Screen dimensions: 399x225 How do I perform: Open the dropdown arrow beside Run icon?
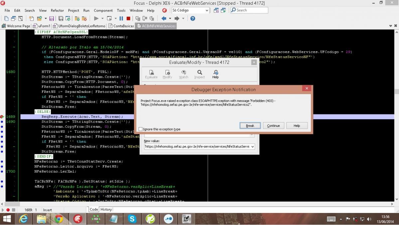tap(102, 19)
